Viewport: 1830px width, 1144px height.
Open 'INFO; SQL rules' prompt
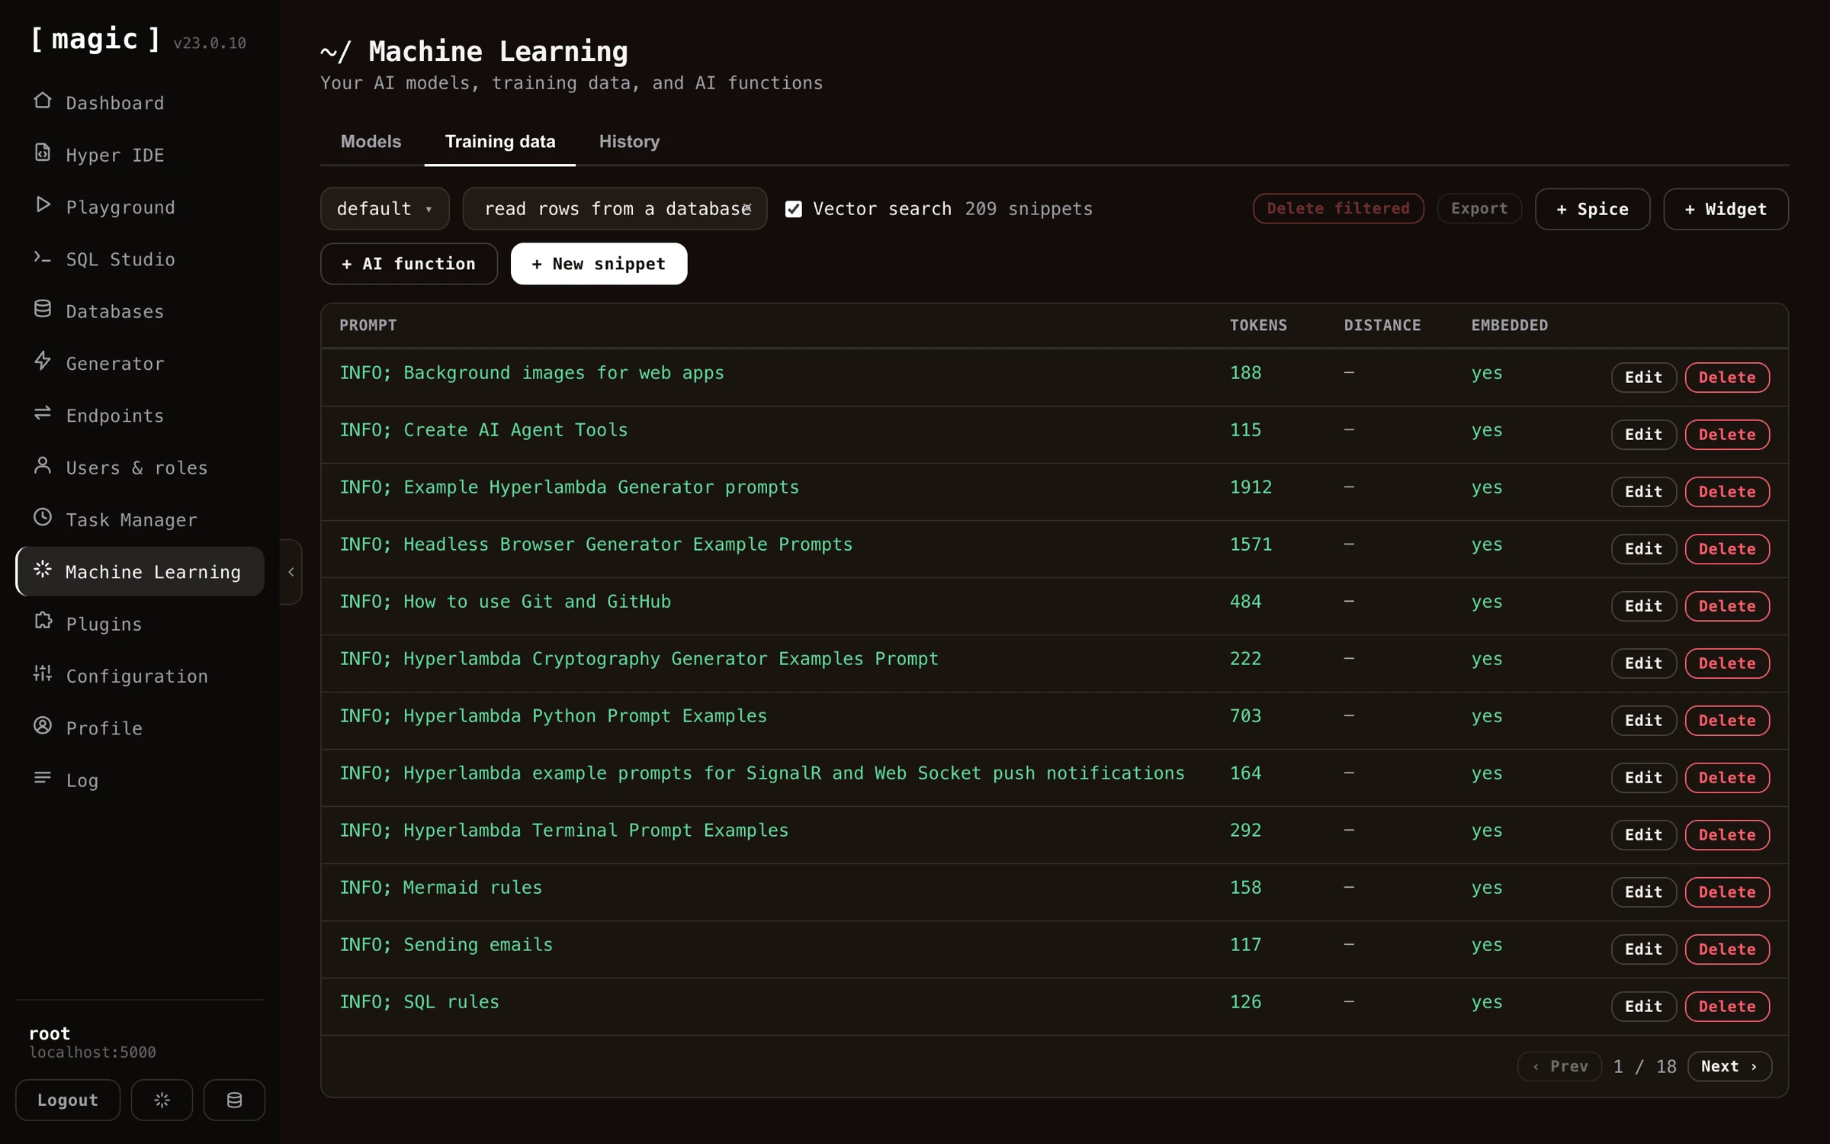click(x=419, y=1002)
